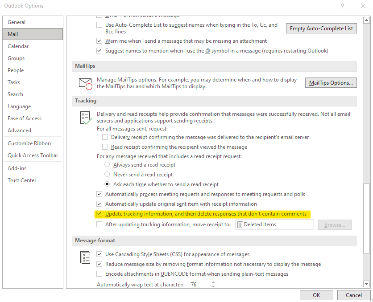Open MailTips Options dialog
This screenshot has height=302, width=373.
331,82
